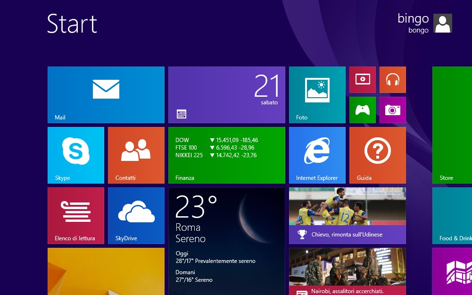Open the Mail tile
The width and height of the screenshot is (472, 295).
tap(106, 95)
